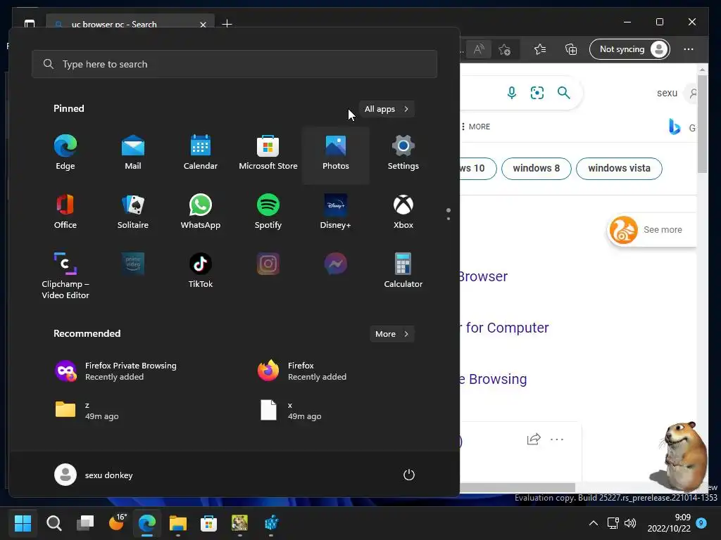Select the windows 8 suggestion chip

pyautogui.click(x=536, y=169)
